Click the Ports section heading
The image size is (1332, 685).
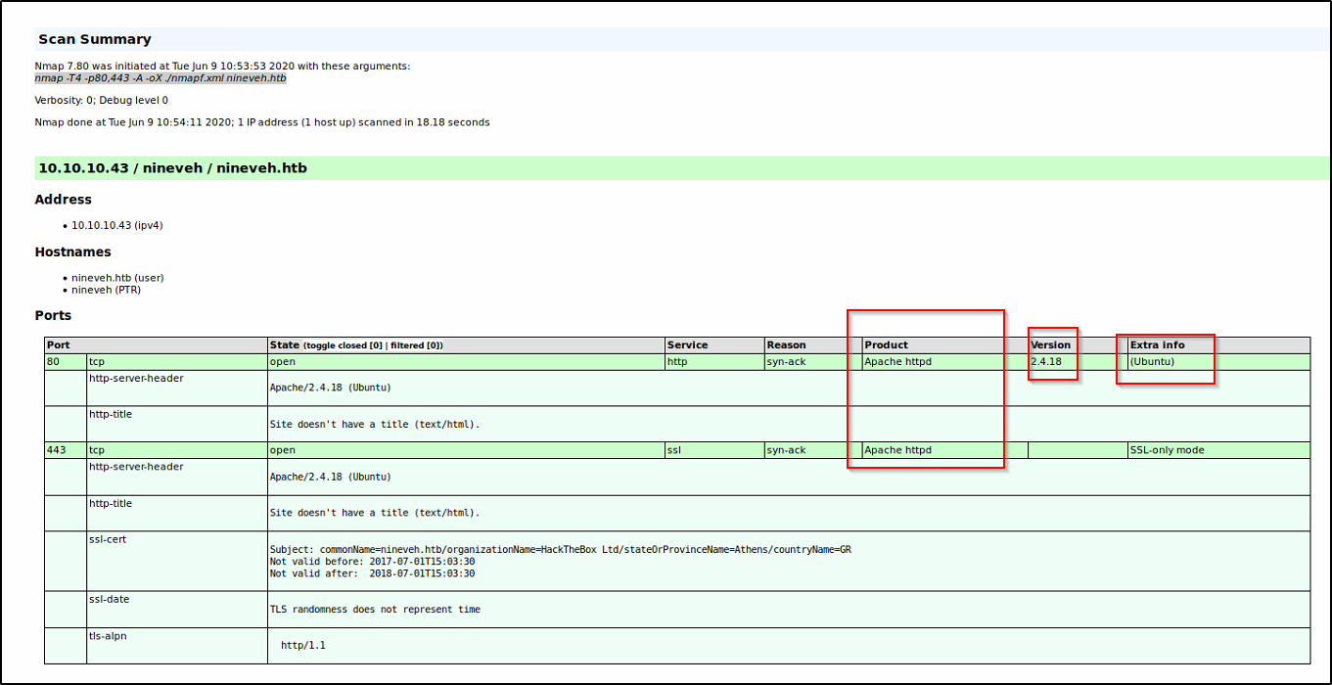(53, 316)
